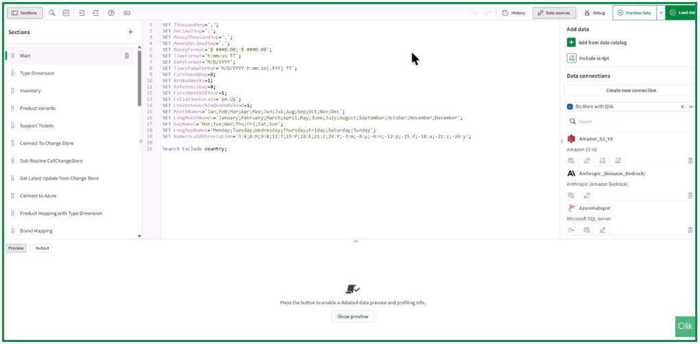
Task: Delete the Main section using its trash icon
Action: pos(126,56)
